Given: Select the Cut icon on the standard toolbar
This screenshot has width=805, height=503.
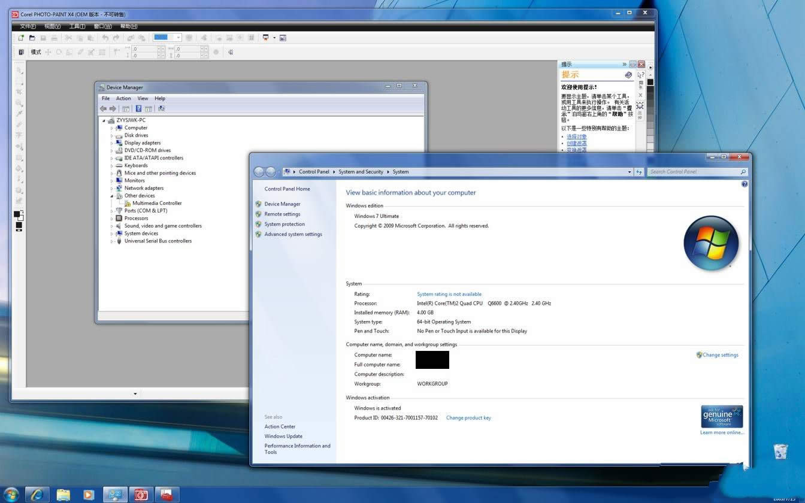Looking at the screenshot, I should 69,37.
